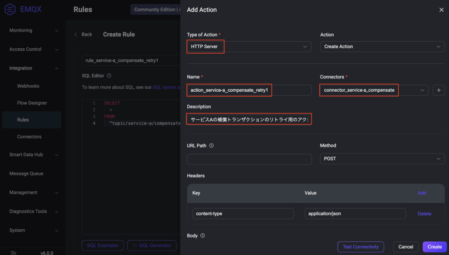Screen dimensions: 449x255
Task: Open Connectors in the sidebar
Action: point(29,136)
